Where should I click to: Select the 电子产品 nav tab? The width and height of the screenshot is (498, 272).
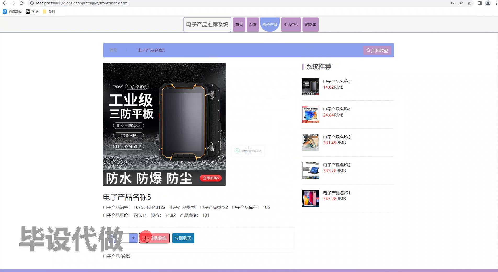(x=270, y=25)
